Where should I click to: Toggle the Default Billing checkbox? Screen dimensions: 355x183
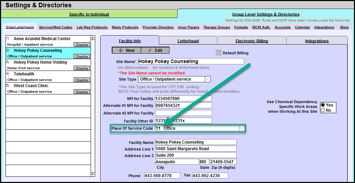coord(219,53)
